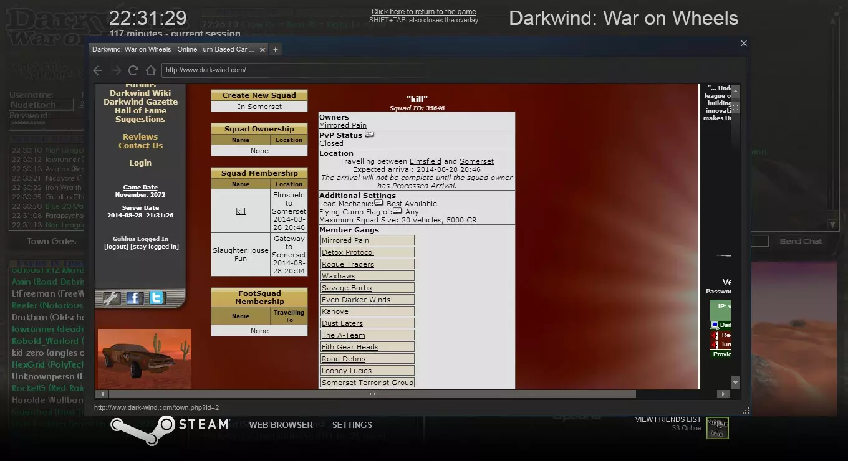
Task: Open a new browser tab
Action: pyautogui.click(x=276, y=50)
